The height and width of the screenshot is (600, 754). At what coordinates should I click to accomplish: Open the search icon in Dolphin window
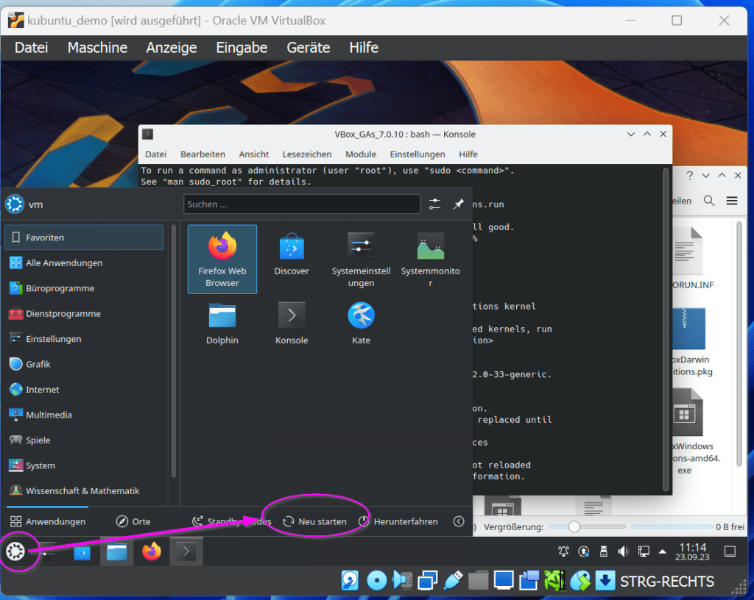709,201
